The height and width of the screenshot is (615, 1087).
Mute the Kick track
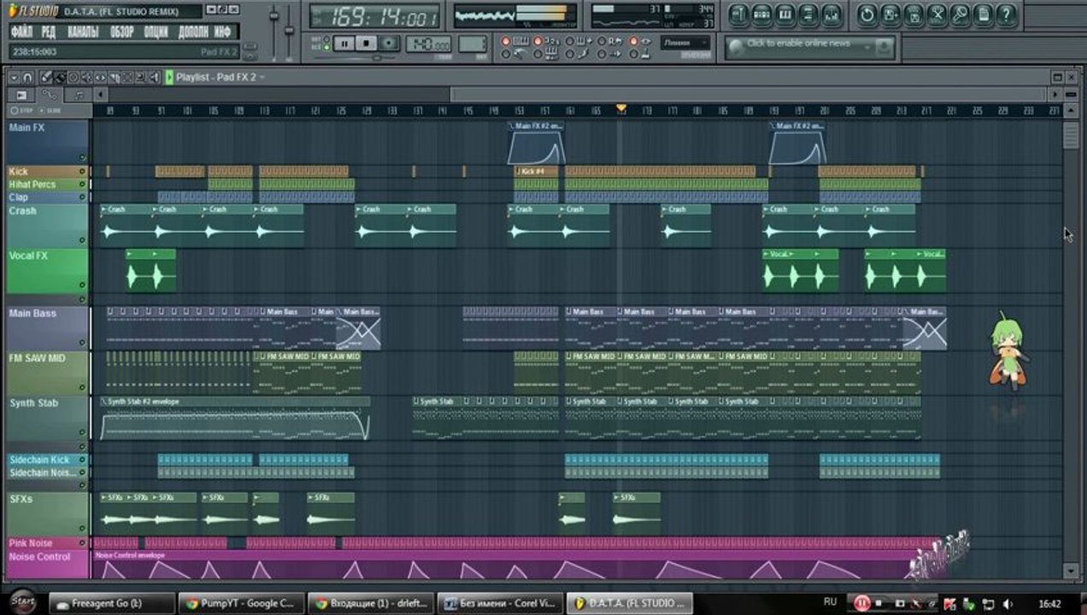coord(82,172)
